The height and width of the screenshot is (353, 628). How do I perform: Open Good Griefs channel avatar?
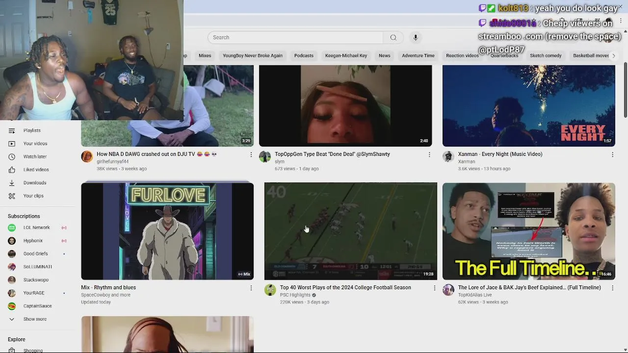point(12,254)
